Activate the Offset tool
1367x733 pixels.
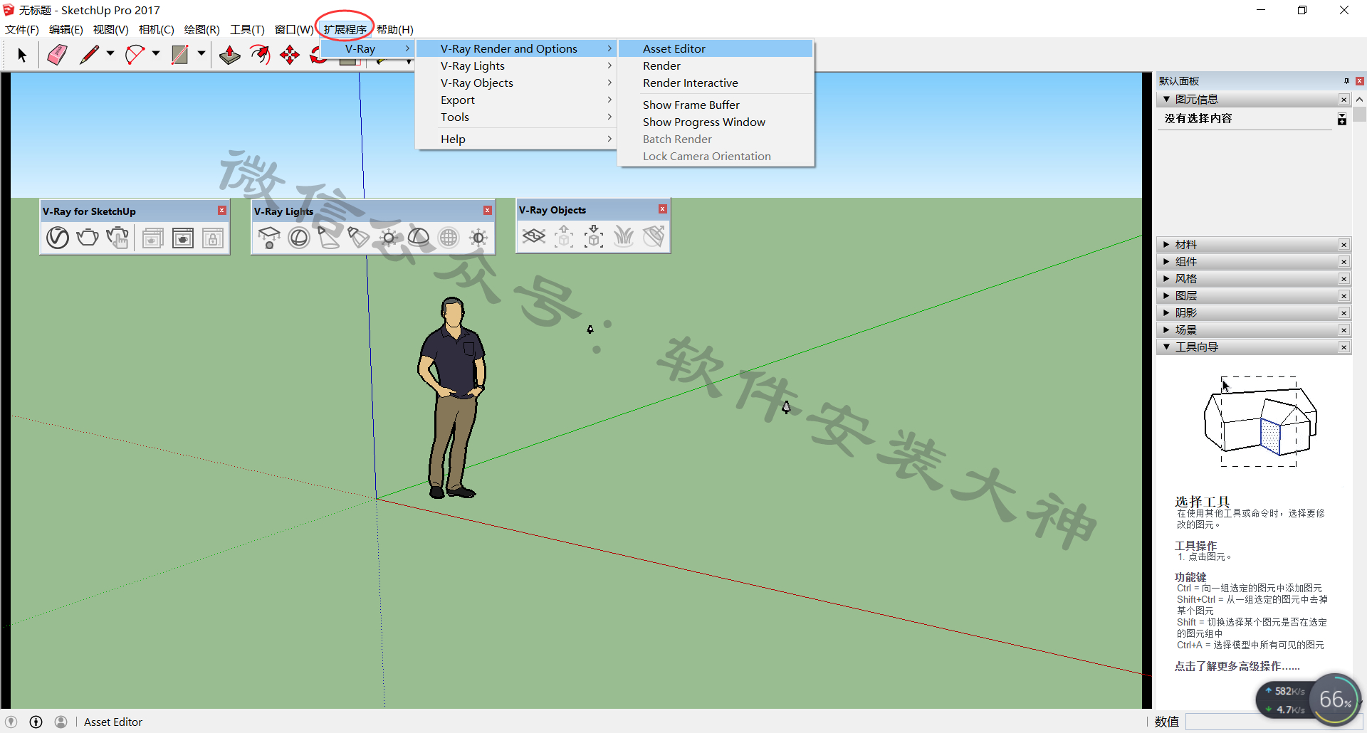(261, 55)
